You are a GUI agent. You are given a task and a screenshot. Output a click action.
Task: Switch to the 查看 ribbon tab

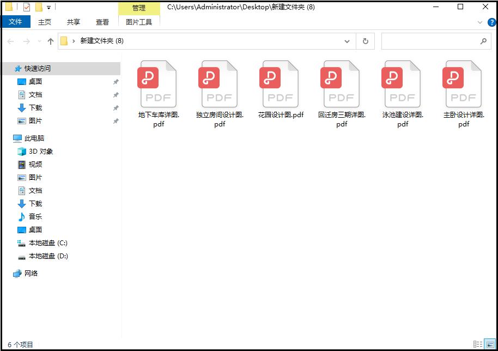[x=102, y=22]
